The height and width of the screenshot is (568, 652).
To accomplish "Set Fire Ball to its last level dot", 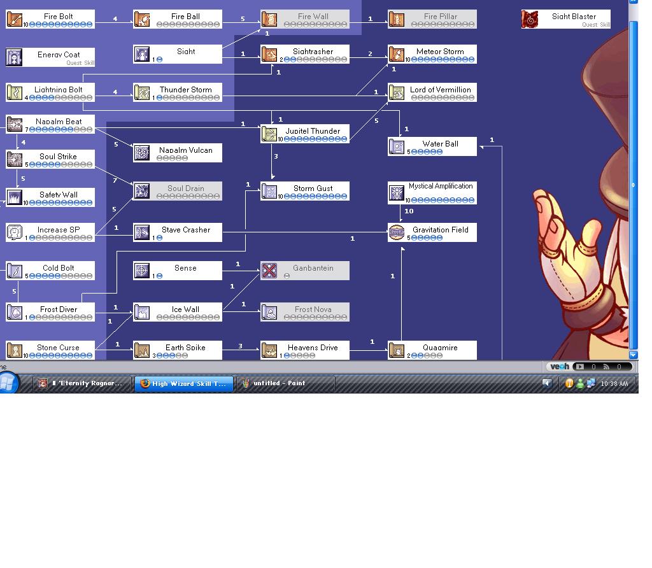I will [x=216, y=25].
